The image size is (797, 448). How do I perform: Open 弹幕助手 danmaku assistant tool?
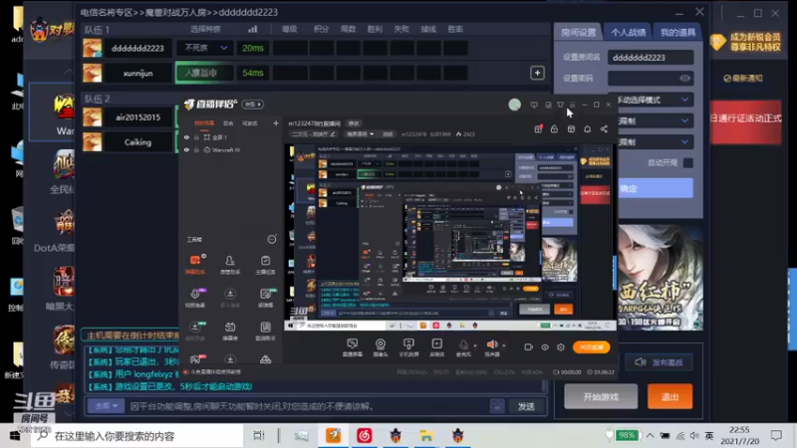(195, 264)
